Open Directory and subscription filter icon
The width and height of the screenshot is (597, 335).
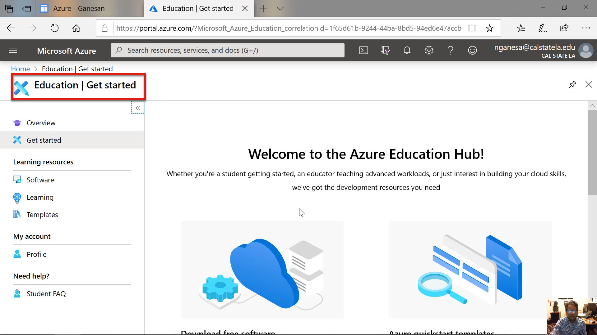(385, 50)
